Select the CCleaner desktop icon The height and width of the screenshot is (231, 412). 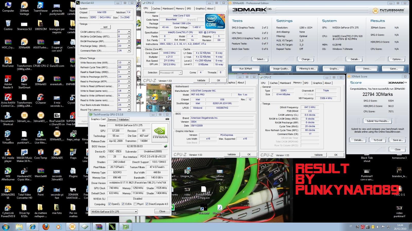click(x=40, y=99)
